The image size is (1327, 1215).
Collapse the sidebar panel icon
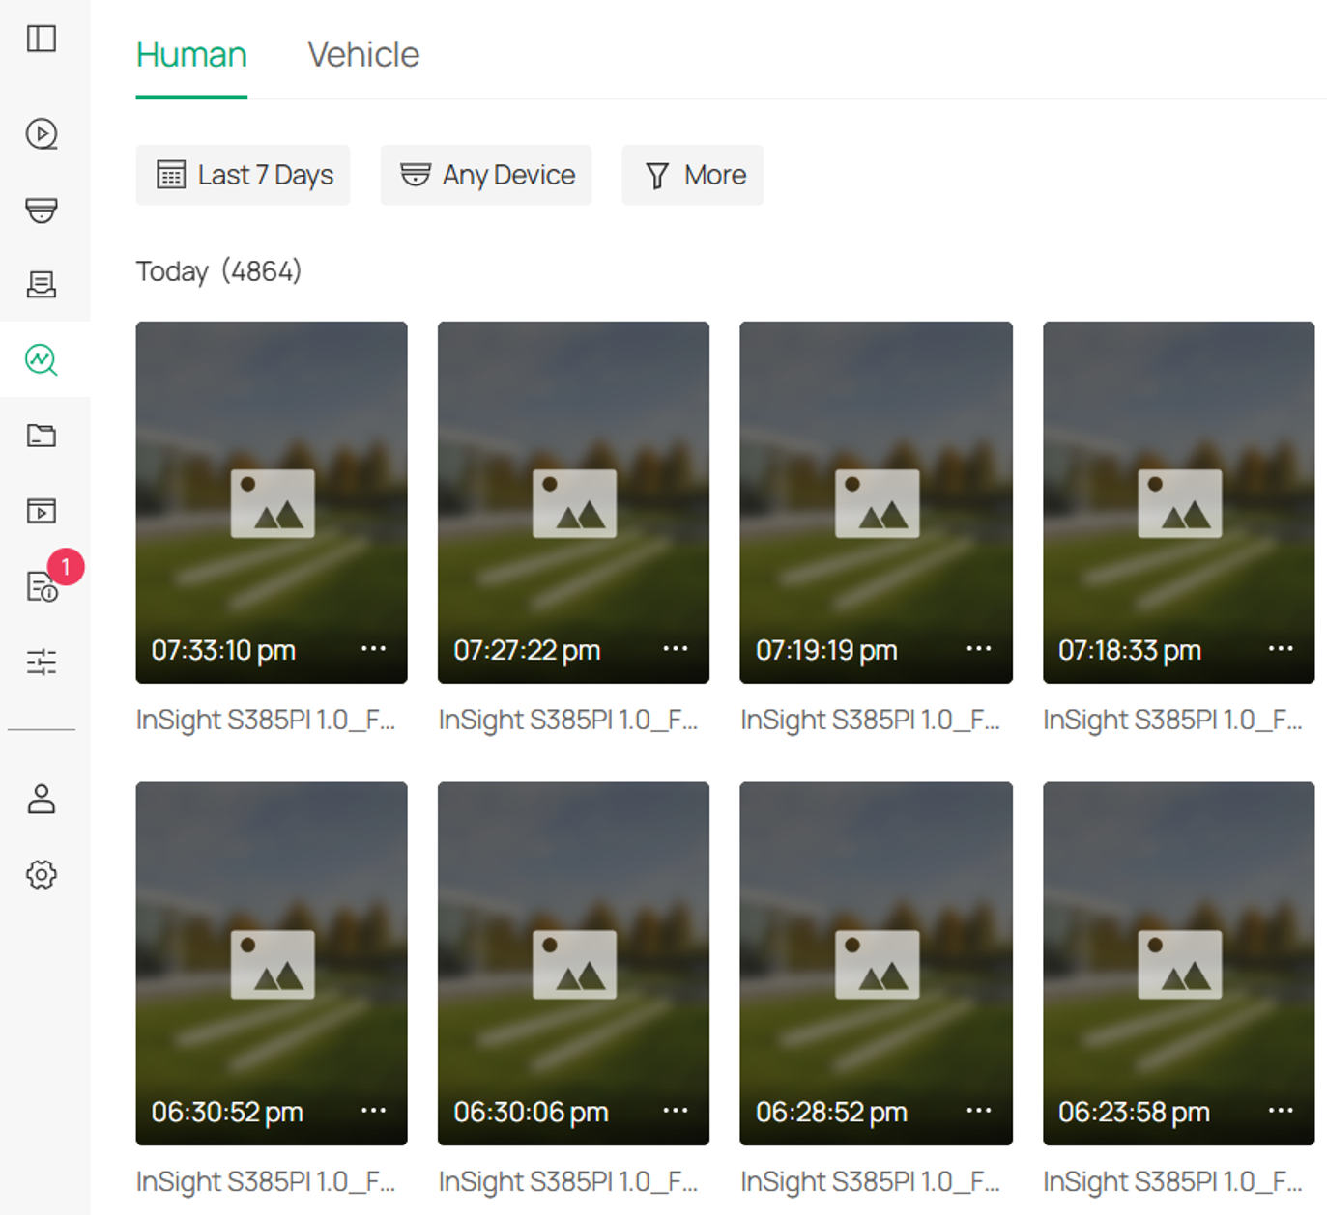click(x=42, y=39)
